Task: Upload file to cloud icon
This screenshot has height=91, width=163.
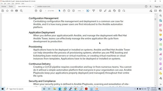Action: tap(12, 11)
